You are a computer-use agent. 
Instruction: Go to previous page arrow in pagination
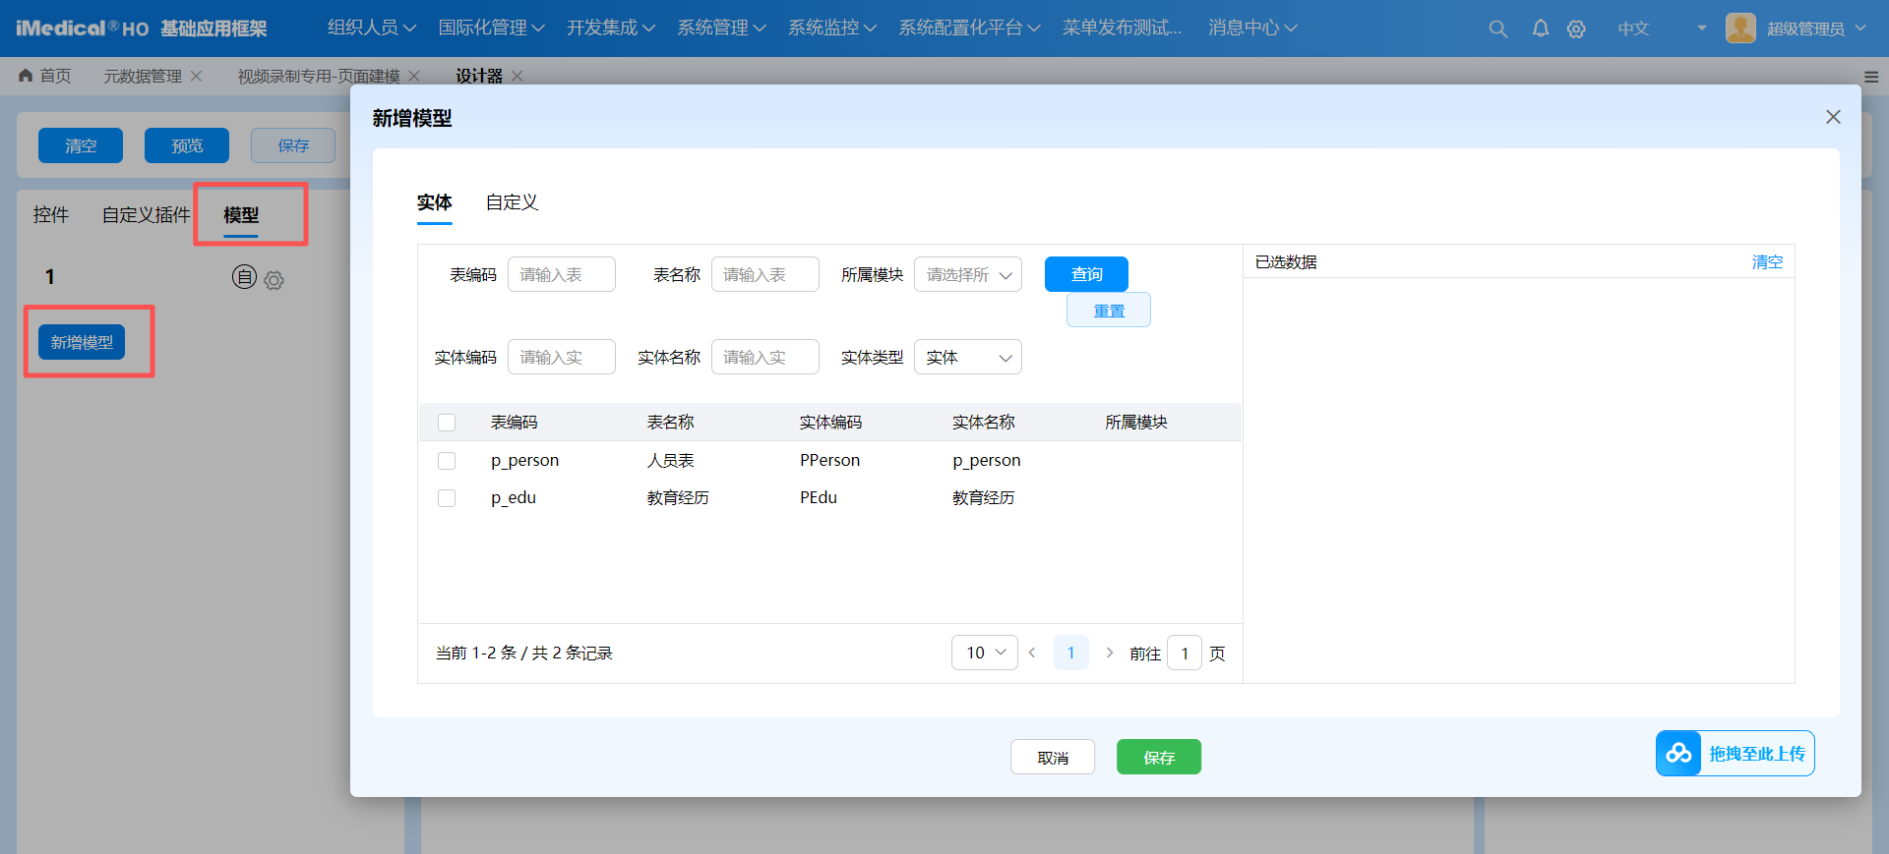[x=1032, y=653]
